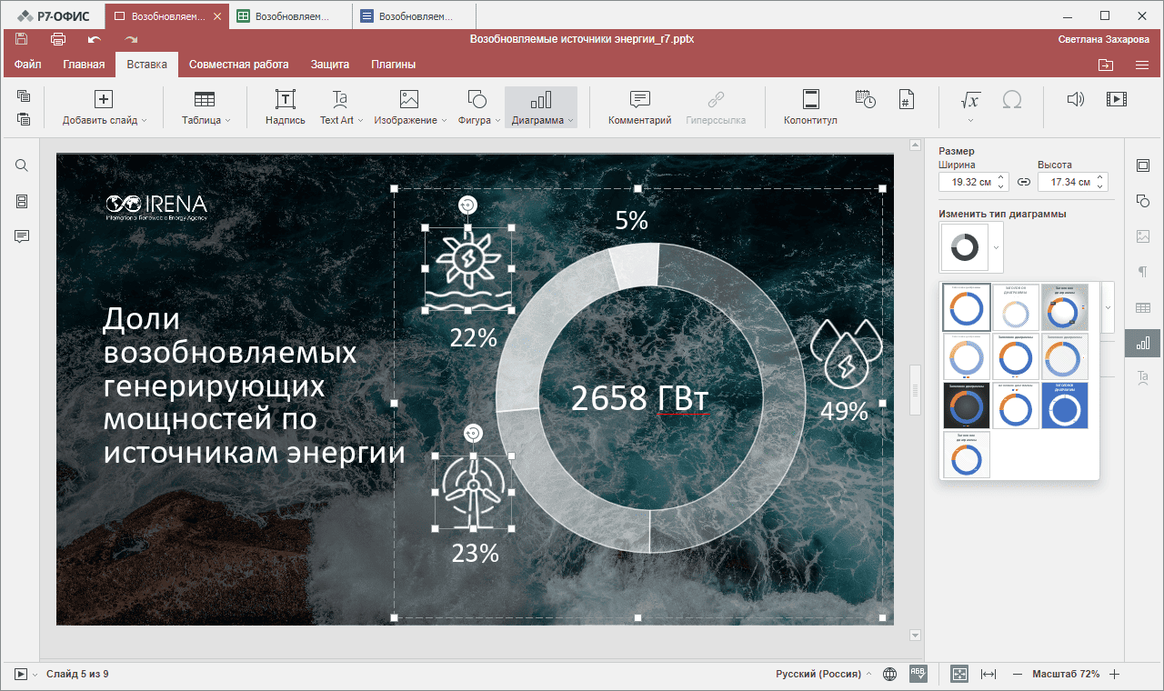The height and width of the screenshot is (691, 1164).
Task: Copy the selection with the copy icon
Action: [x=24, y=96]
